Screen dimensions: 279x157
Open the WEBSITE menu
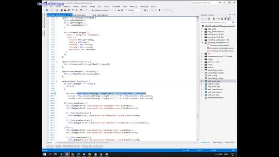point(67,7)
